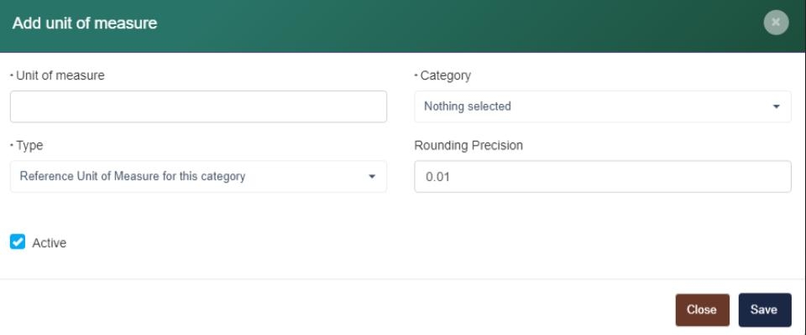Click the Active checkbox label text

click(50, 243)
